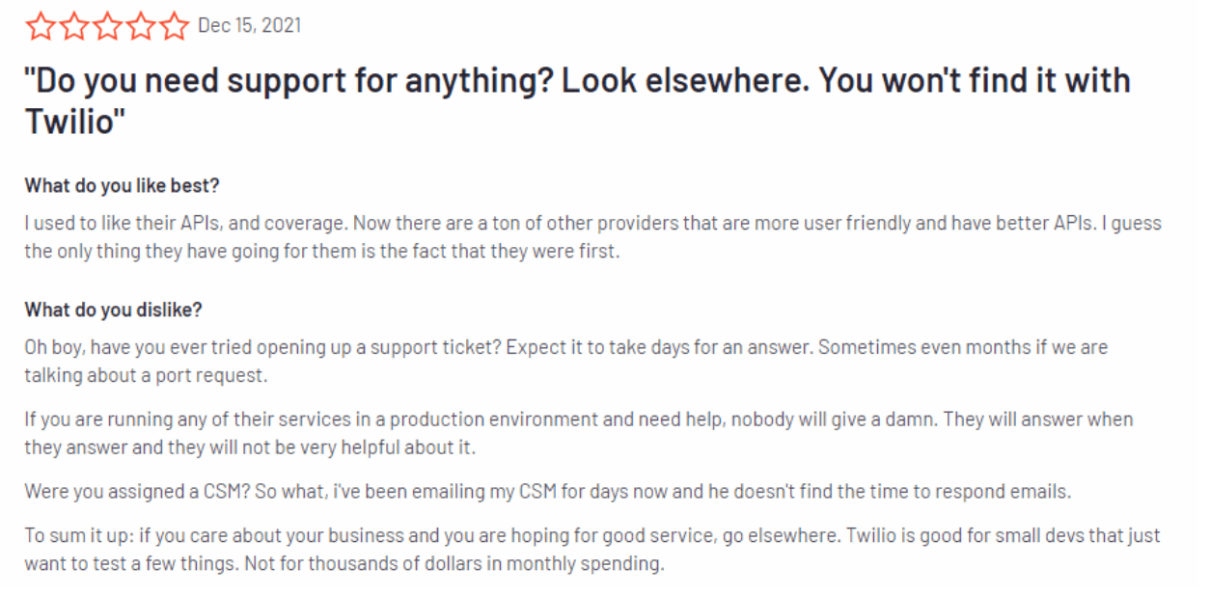Viewport: 1210px width, 596px height.
Task: Click the "What do you dislike?" heading
Action: point(114,310)
